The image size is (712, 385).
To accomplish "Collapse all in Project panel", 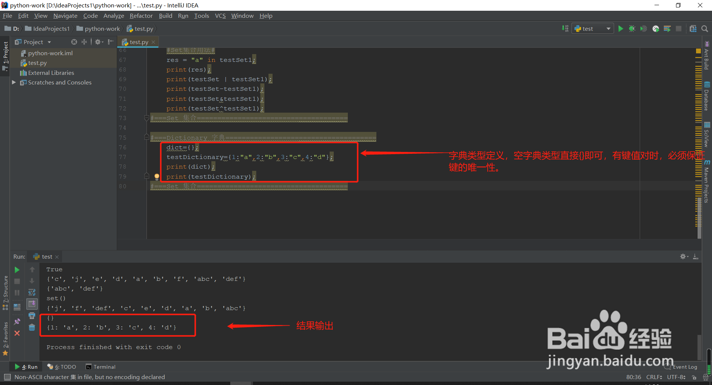I will [x=84, y=42].
